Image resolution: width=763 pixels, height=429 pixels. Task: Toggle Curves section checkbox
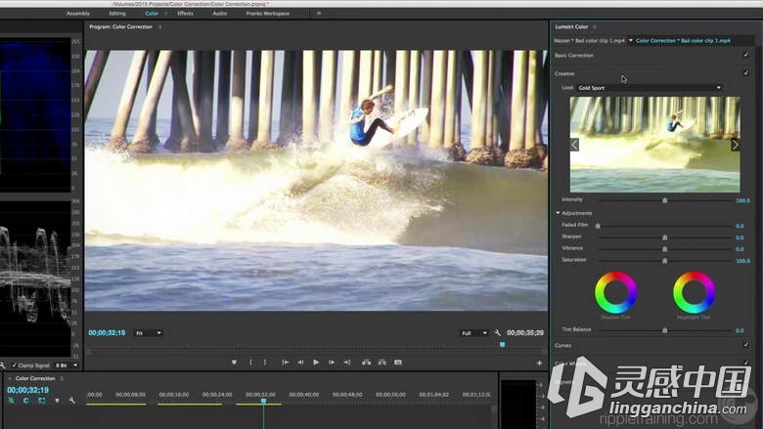[x=745, y=344]
